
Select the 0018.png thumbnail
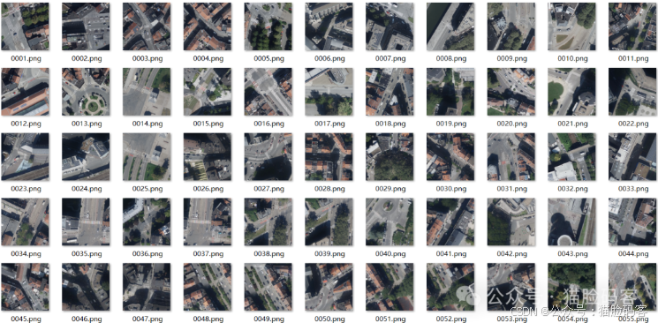tap(390, 92)
